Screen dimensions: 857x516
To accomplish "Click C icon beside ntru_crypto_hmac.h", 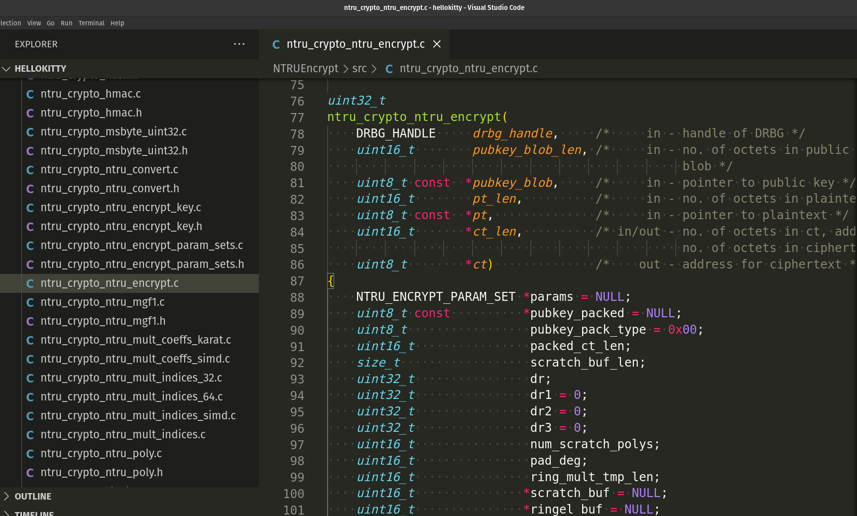I will (30, 113).
